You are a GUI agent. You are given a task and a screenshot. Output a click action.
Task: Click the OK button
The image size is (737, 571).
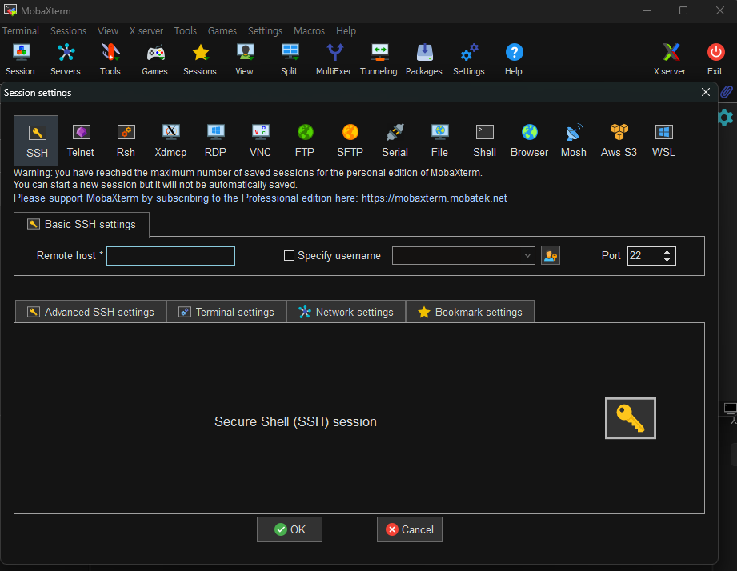tap(290, 529)
